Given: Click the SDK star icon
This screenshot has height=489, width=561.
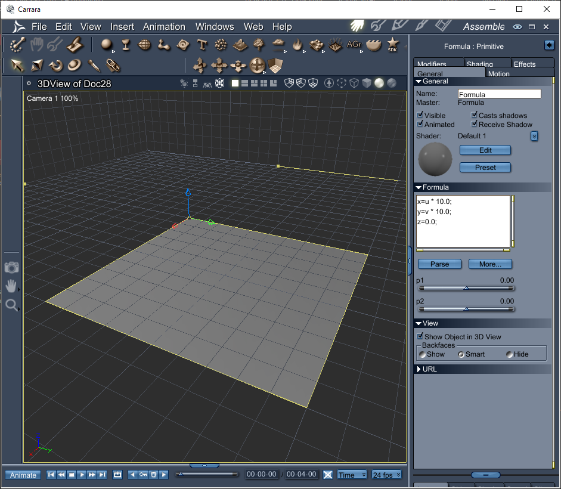Looking at the screenshot, I should tap(392, 45).
